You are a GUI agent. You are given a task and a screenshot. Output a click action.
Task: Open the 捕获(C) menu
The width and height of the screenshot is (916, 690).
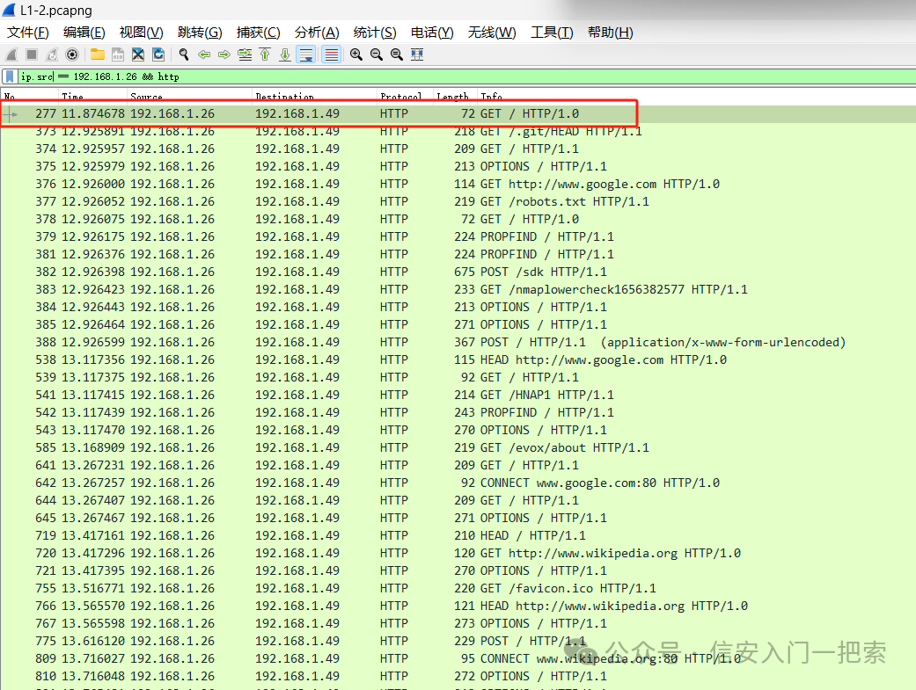click(x=258, y=33)
